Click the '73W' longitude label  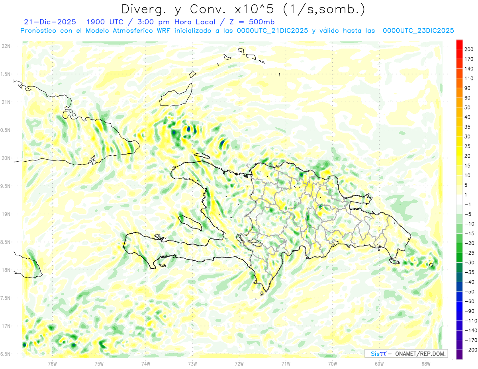(192, 363)
